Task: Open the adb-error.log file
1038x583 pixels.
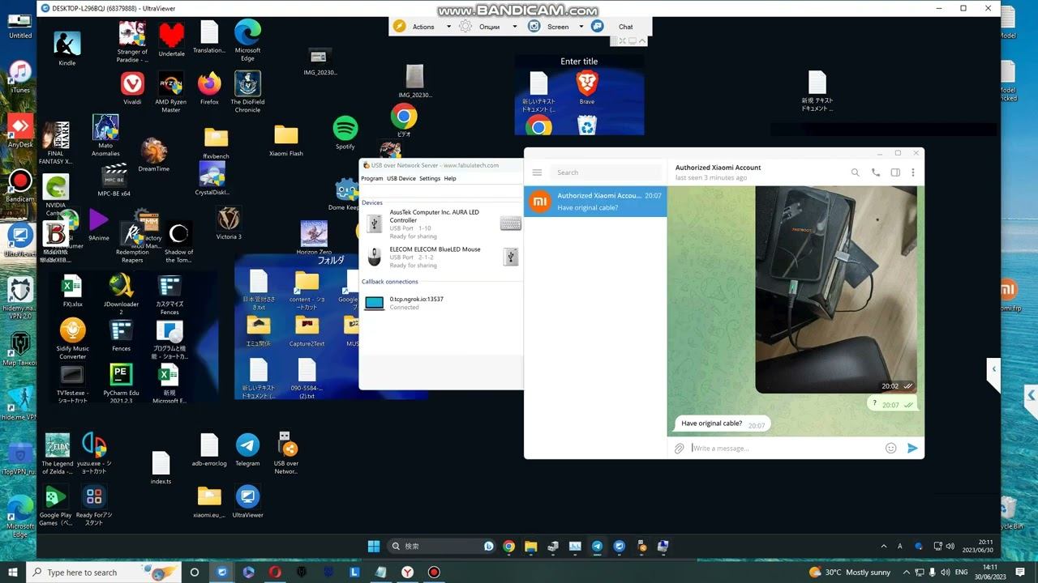Action: 209,450
